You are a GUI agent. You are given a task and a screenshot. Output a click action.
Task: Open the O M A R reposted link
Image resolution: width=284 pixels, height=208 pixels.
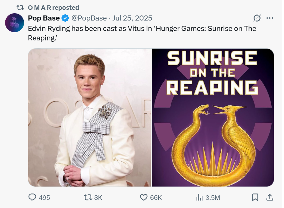(54, 7)
